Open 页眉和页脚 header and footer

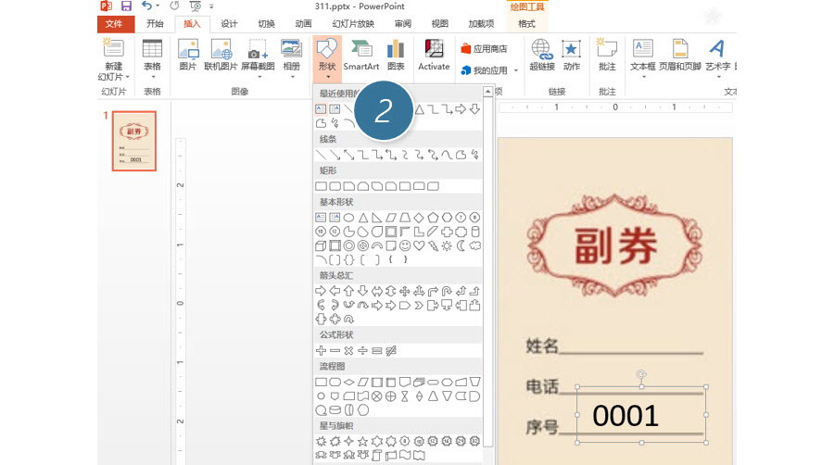coord(680,56)
